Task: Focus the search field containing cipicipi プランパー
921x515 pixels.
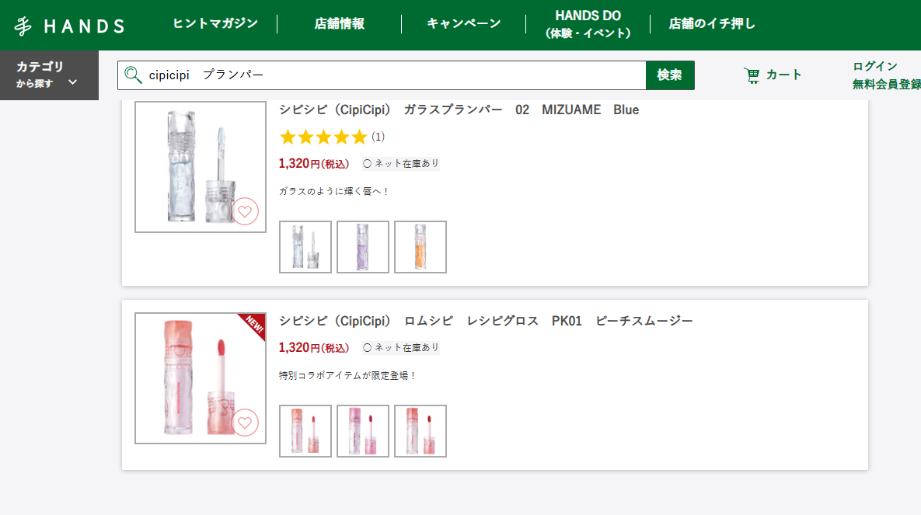Action: click(382, 75)
